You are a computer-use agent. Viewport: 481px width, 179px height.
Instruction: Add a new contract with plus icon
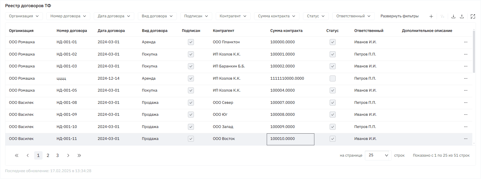(431, 16)
